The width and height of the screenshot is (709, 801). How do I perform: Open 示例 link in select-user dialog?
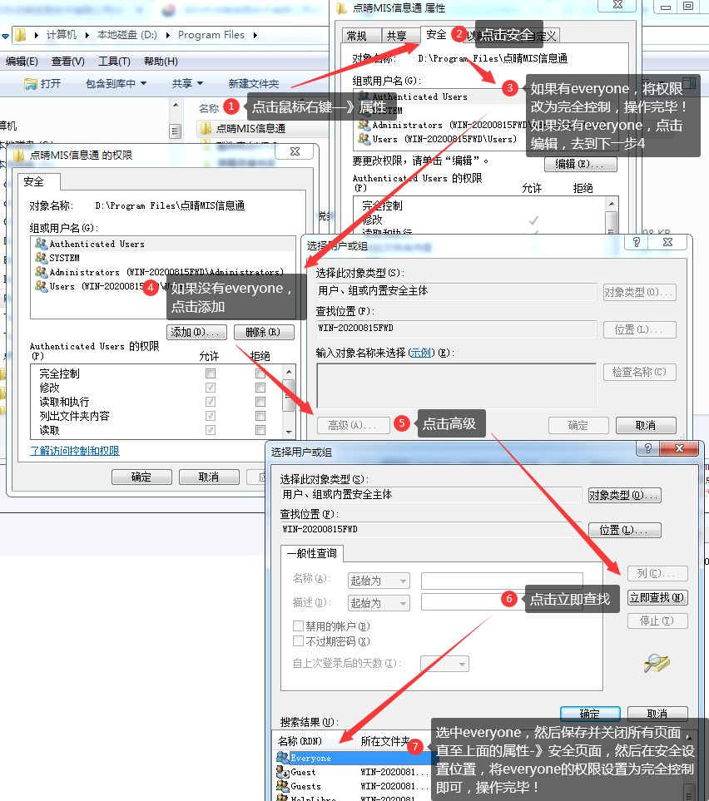point(420,353)
